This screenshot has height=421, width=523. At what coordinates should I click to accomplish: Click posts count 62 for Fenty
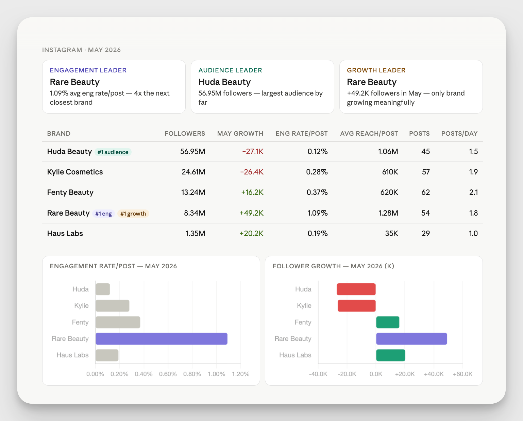coord(426,192)
